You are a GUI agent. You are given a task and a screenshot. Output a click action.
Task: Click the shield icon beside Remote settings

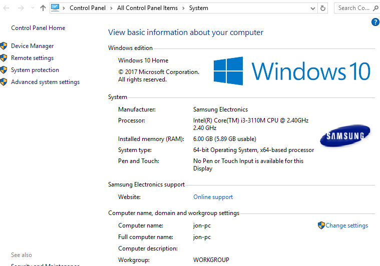(x=4, y=58)
